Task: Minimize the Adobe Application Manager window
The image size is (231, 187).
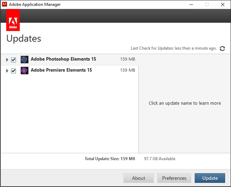Action: (191, 4)
